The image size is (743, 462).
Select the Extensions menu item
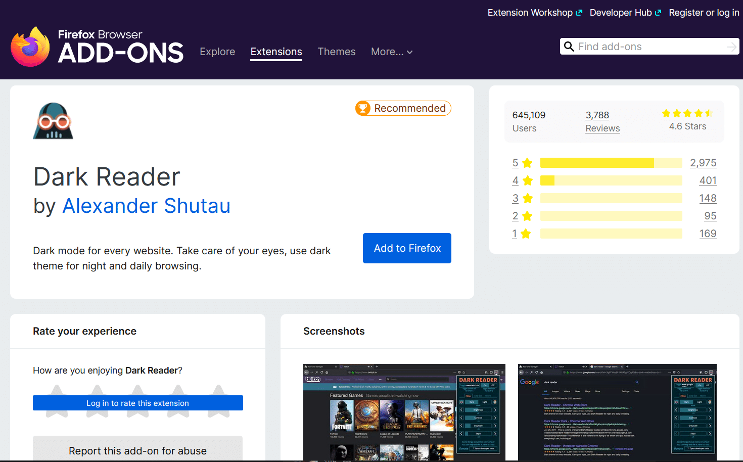tap(276, 52)
